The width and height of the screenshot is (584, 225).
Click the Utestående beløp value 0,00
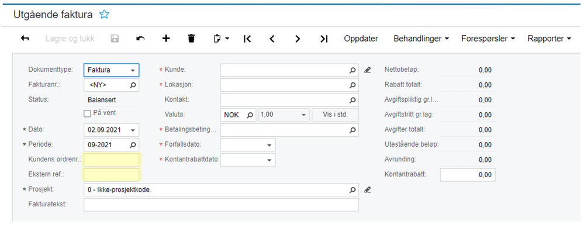point(485,144)
